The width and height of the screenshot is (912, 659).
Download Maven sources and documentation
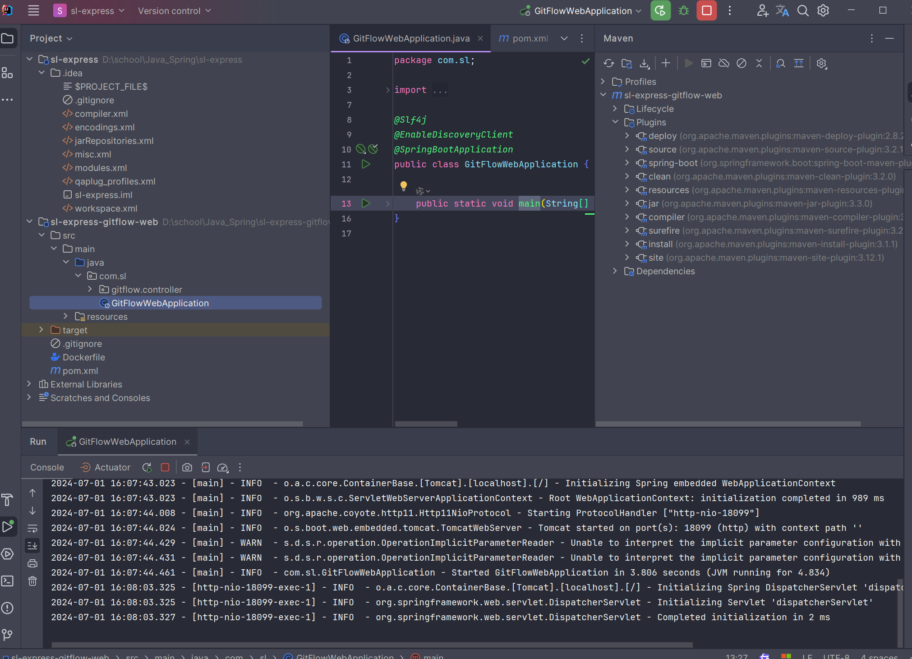click(645, 64)
